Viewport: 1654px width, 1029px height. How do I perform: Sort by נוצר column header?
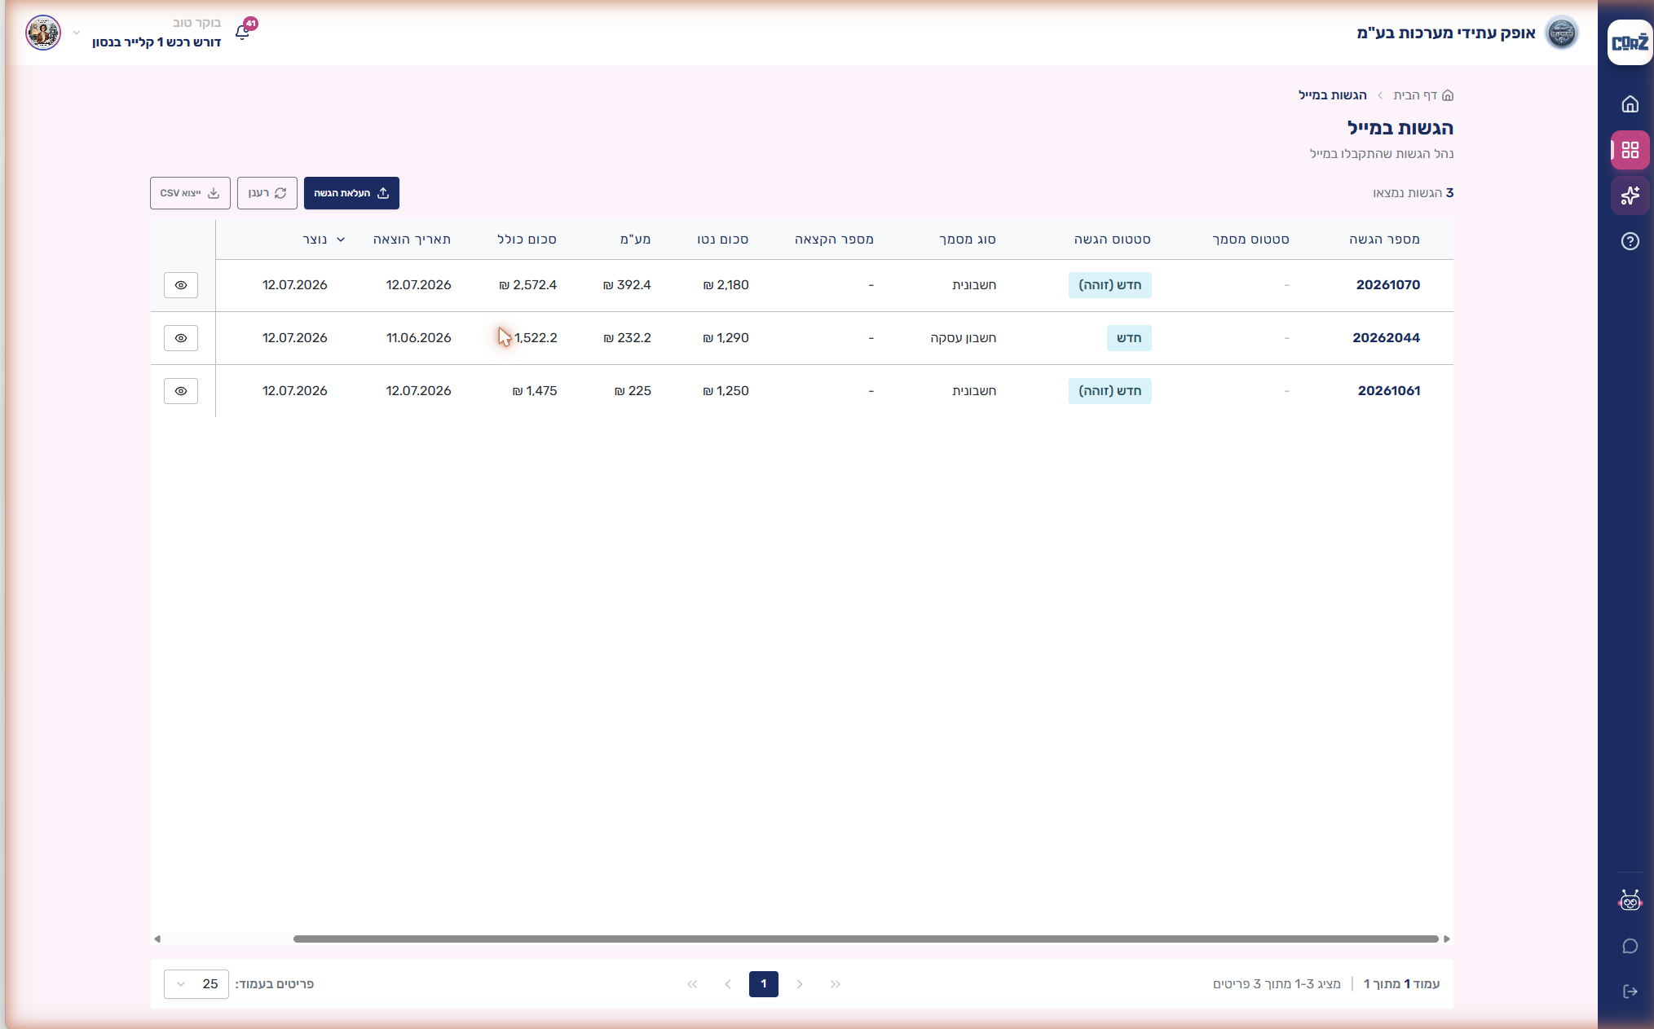(324, 240)
